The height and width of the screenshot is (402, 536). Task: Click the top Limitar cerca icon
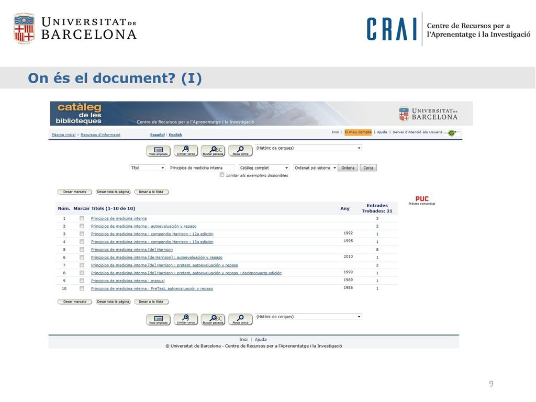(x=186, y=151)
